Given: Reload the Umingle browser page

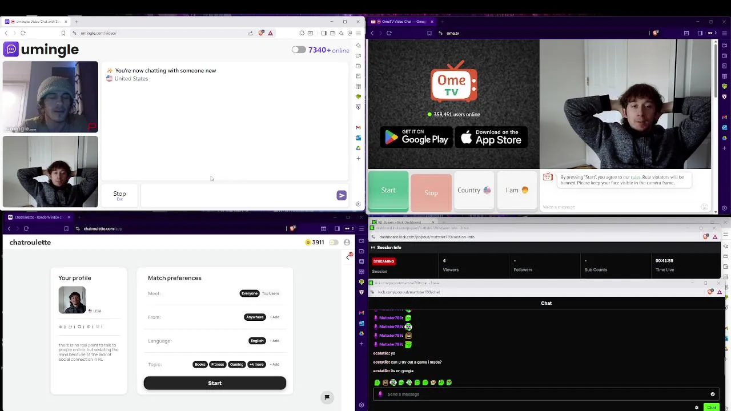Looking at the screenshot, I should coord(23,33).
